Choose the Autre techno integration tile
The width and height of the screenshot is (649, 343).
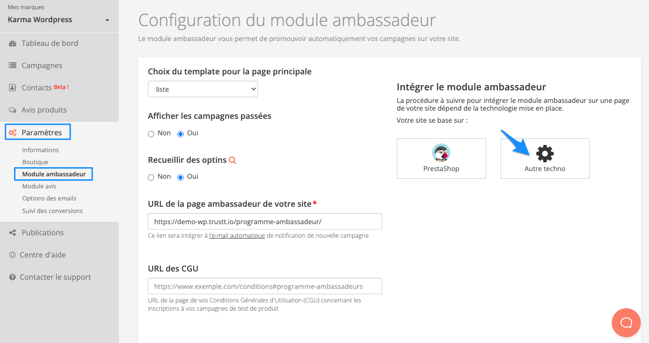click(545, 158)
